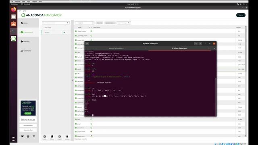Select the IPython: home/user terminal tab
Image resolution: width=258 pixels, height=145 pixels.
click(x=179, y=48)
